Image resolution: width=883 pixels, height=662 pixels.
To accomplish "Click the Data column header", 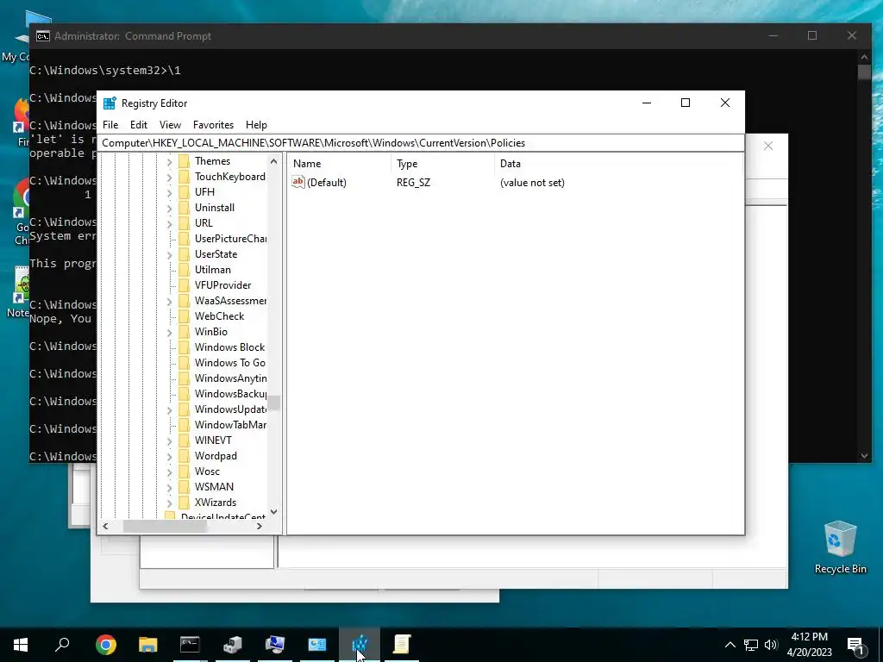I will click(618, 164).
